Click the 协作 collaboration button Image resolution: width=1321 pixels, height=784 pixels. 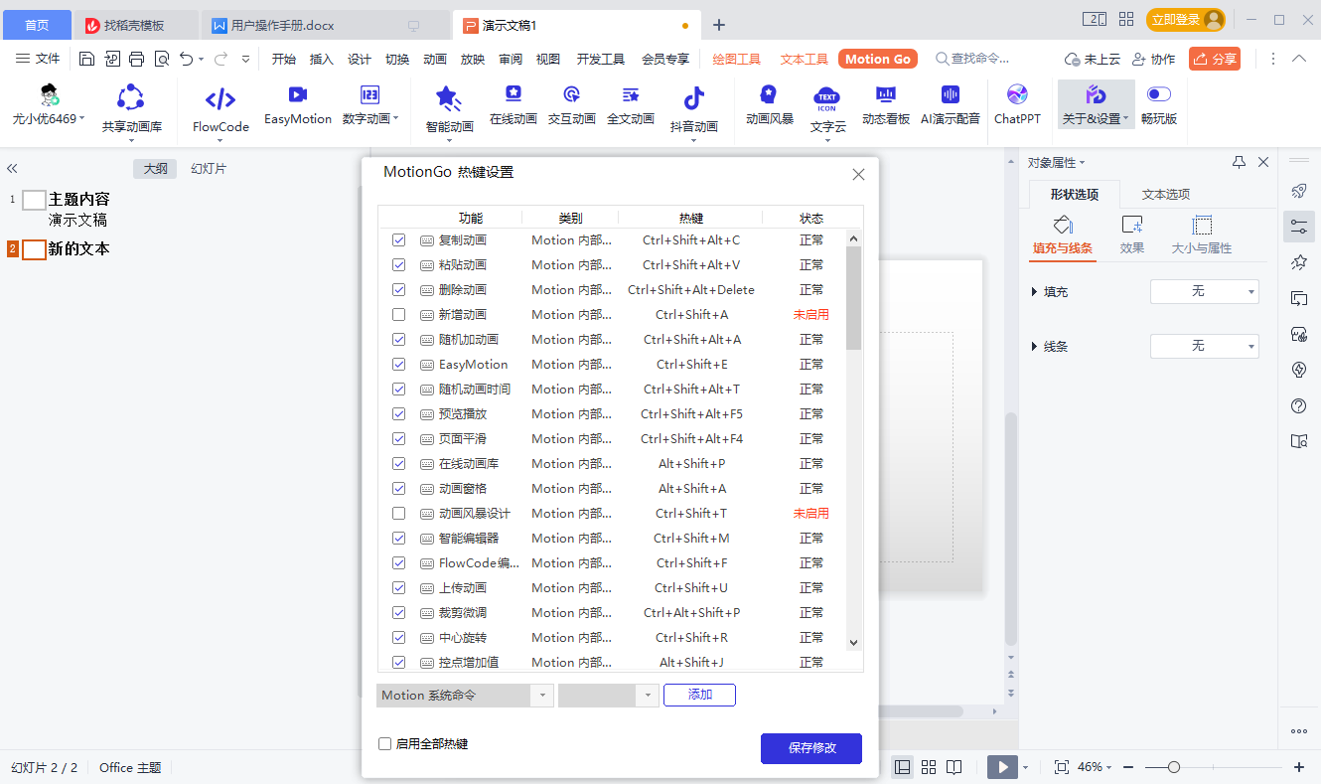coord(1153,59)
